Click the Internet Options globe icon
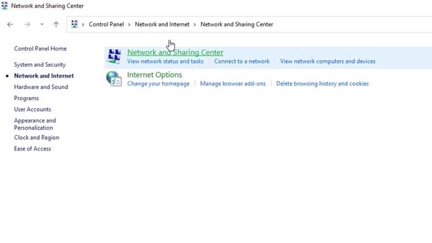The height and width of the screenshot is (243, 432). coord(114,79)
